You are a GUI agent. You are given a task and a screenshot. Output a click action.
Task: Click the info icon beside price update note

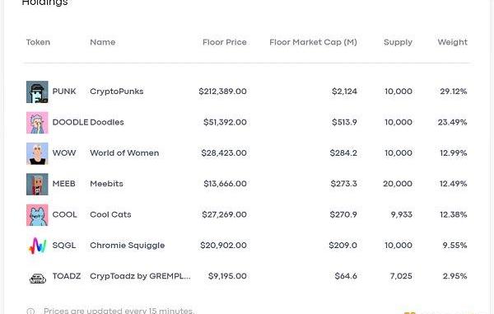tap(30, 312)
